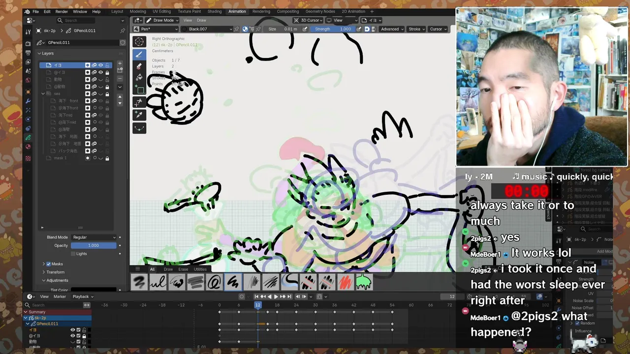Image resolution: width=630 pixels, height=354 pixels.
Task: Switch to the Modeling workspace tab
Action: [138, 11]
